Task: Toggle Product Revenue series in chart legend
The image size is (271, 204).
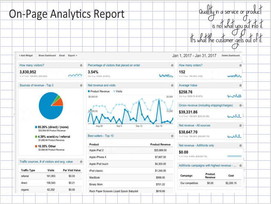Action: tap(99, 92)
